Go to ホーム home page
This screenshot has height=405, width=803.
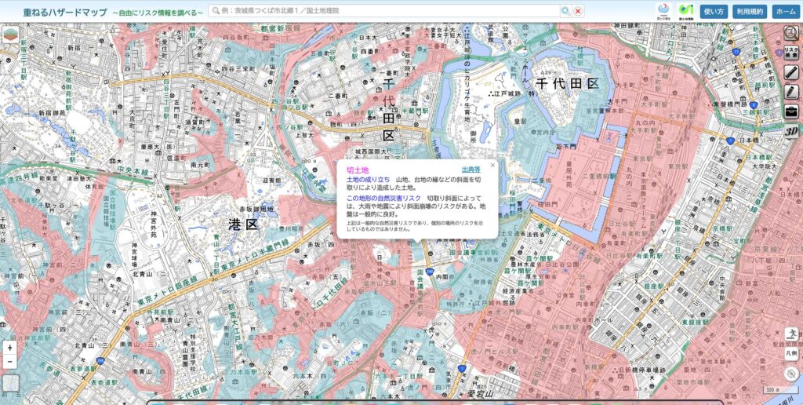[x=785, y=11]
